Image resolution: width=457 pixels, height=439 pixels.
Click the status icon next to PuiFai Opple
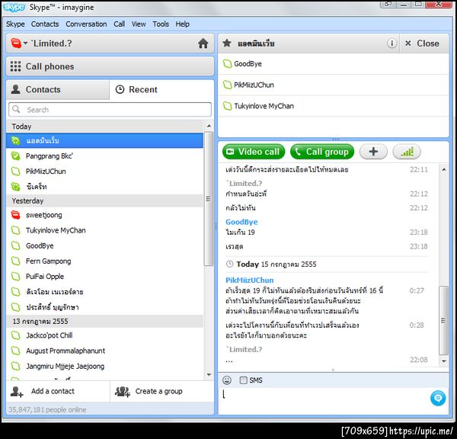tap(15, 277)
